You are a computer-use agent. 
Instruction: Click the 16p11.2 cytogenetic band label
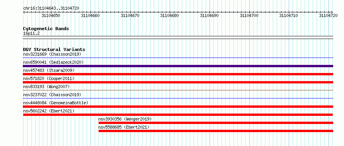click(31, 34)
